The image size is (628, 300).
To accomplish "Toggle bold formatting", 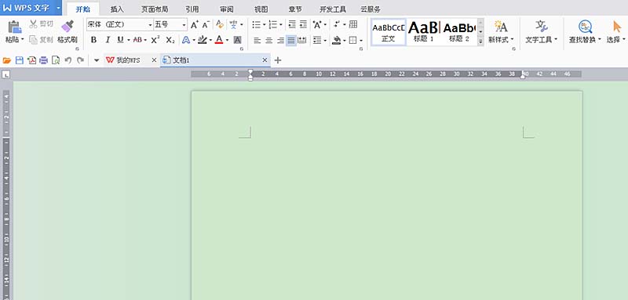I will pyautogui.click(x=93, y=40).
